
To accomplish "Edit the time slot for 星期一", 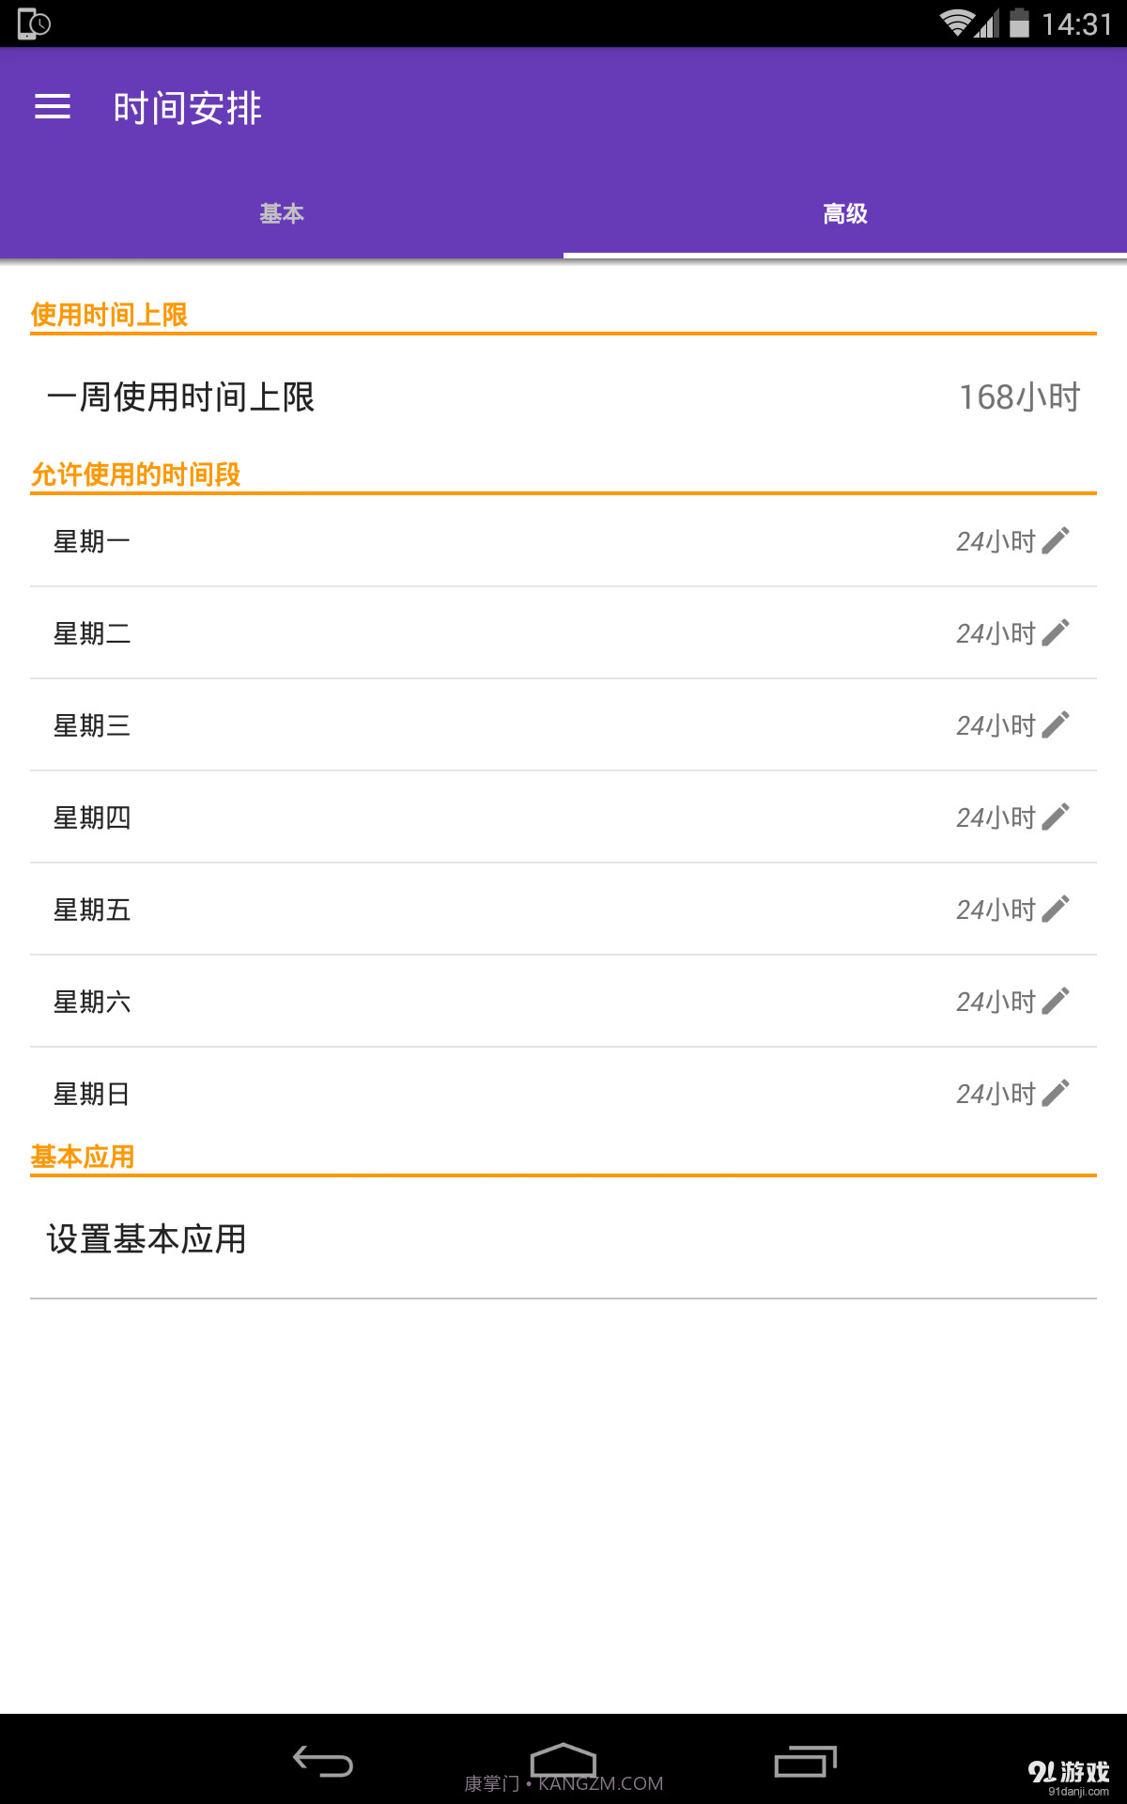I will [x=1059, y=539].
